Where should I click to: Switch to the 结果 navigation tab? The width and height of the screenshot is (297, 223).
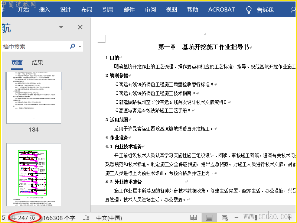point(37,62)
